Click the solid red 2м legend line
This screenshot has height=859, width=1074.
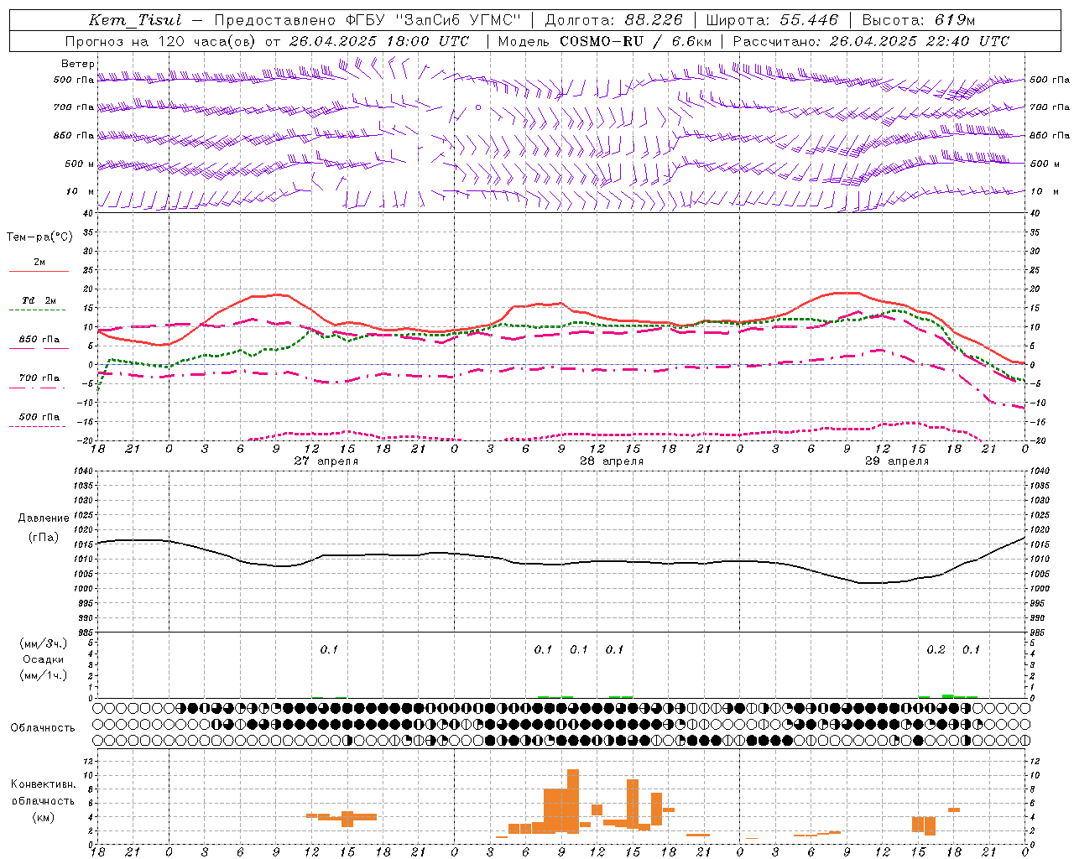click(39, 271)
